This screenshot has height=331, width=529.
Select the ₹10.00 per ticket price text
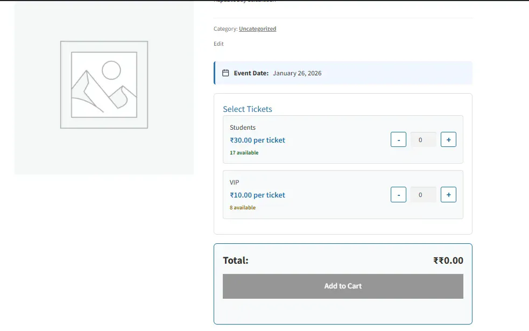click(257, 195)
